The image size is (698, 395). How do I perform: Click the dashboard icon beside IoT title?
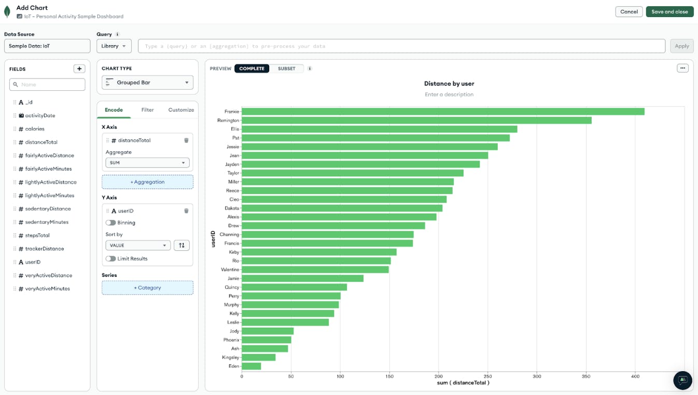20,17
